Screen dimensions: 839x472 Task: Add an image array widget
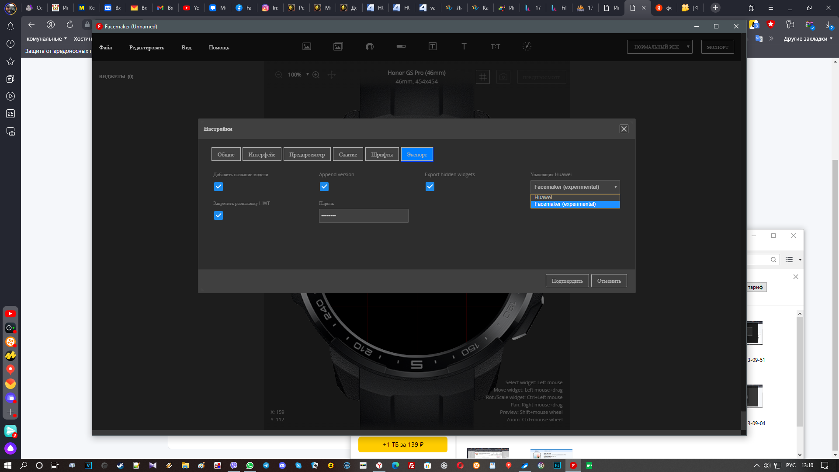(x=338, y=46)
